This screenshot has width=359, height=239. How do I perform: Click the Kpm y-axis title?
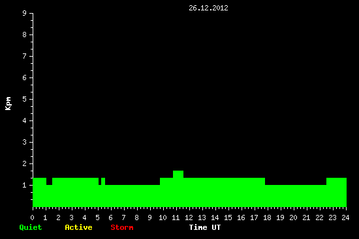click(x=8, y=104)
